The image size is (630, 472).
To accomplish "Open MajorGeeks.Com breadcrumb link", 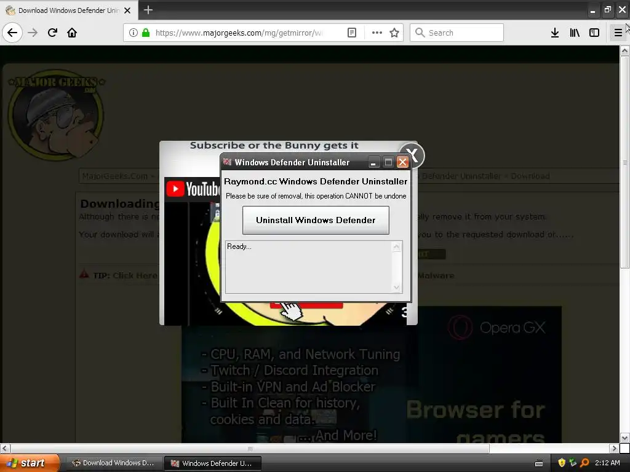I will point(115,176).
